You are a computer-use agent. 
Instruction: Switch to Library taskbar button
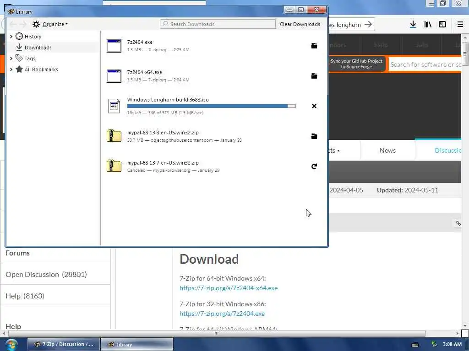pos(137,344)
